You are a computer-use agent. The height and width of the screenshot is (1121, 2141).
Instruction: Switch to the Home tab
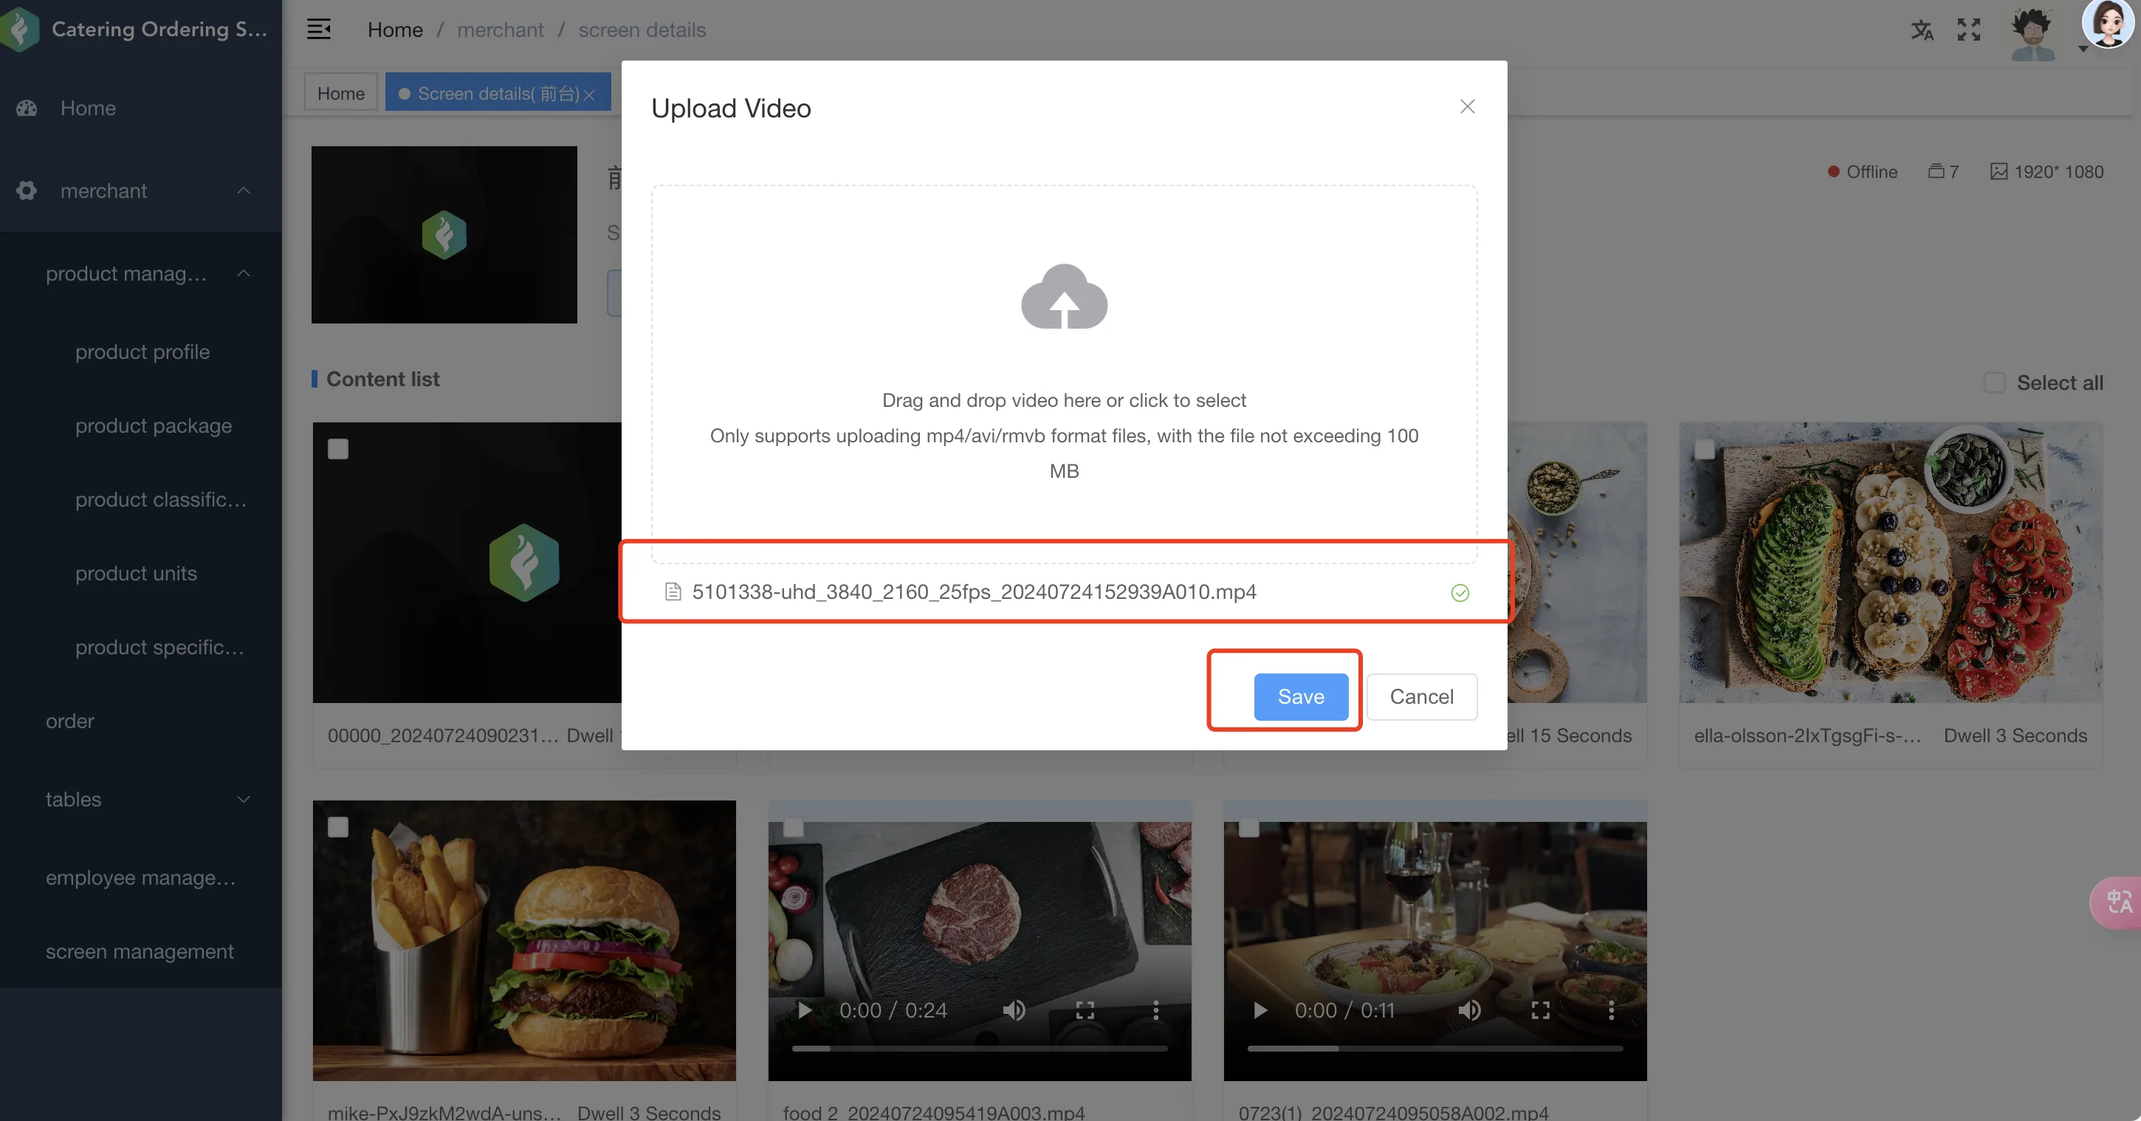341,93
